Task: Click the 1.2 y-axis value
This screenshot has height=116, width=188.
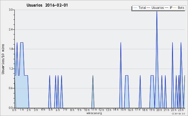Action: pos(11,69)
